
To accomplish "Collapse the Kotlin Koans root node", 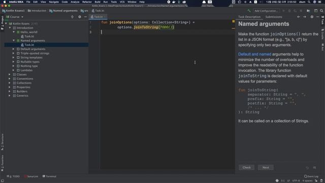I will tap(6, 23).
